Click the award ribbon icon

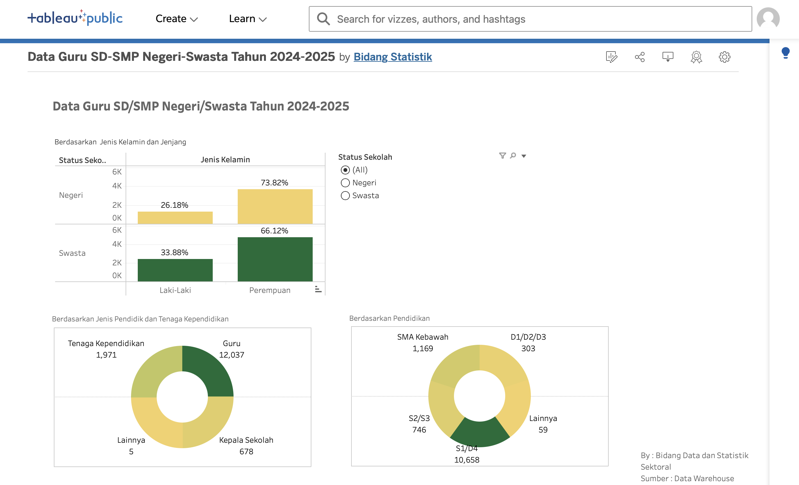(696, 57)
